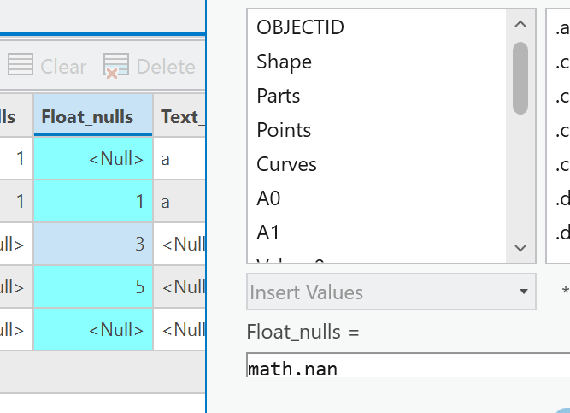Select the OBJECTID field
The image size is (570, 413).
[x=300, y=27]
